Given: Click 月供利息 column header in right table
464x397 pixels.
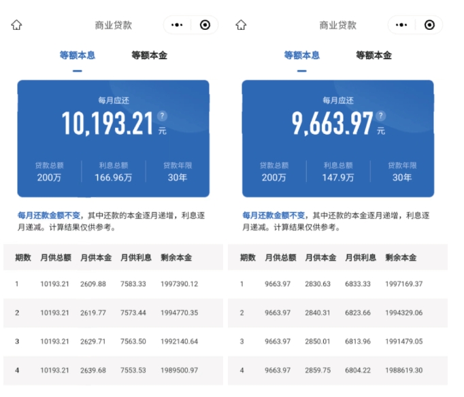Looking at the screenshot, I should pyautogui.click(x=361, y=258).
